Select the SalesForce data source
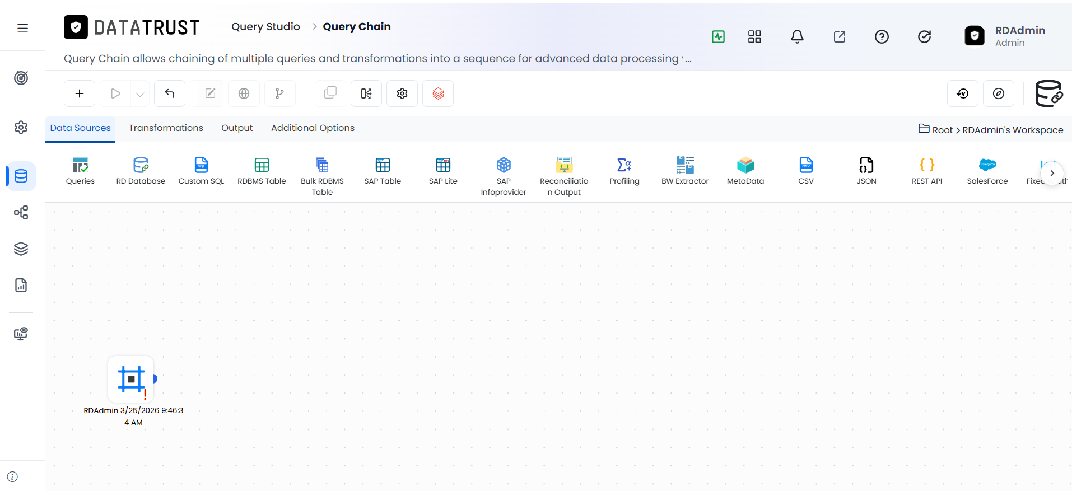Screen dimensions: 1072x491 (987, 171)
